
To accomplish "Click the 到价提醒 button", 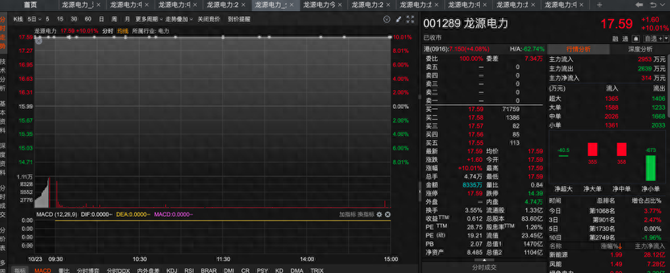I will coord(239,19).
